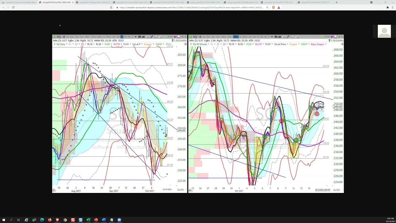
Task: Switch right chart to 2h timeframe
Action: (x=250, y=37)
